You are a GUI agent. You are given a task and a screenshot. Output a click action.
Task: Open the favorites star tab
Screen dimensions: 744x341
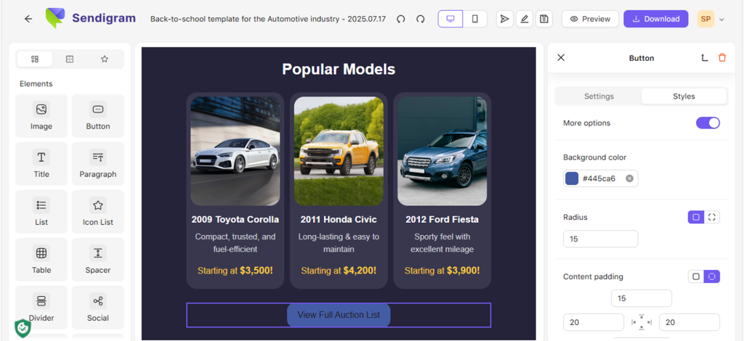[105, 59]
